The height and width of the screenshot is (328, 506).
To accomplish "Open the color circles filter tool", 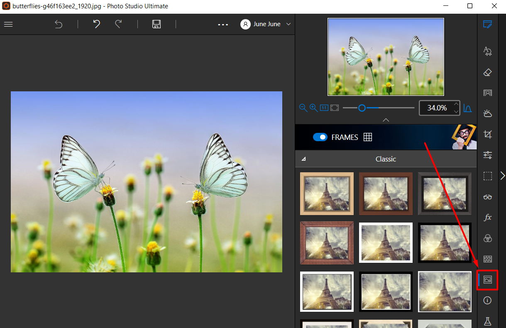I will tap(488, 238).
